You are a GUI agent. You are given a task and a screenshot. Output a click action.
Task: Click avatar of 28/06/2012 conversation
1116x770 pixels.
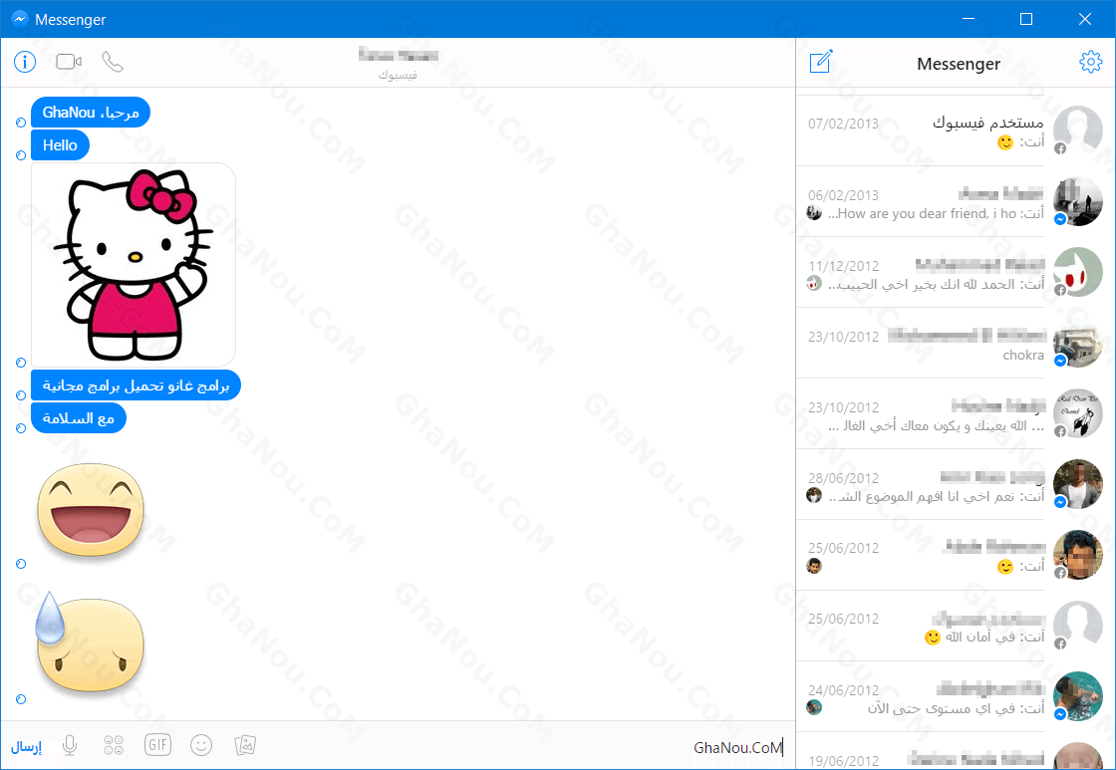click(x=1077, y=484)
